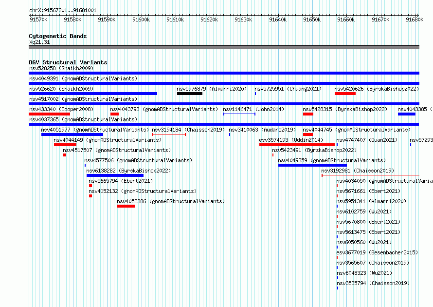The width and height of the screenshot is (433, 307).
Task: Select the Cytogenetic Bands track title
Action: click(x=58, y=36)
